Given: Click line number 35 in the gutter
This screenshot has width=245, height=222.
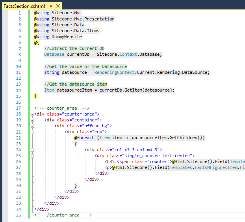Looking at the screenshot, I should 18,215.
